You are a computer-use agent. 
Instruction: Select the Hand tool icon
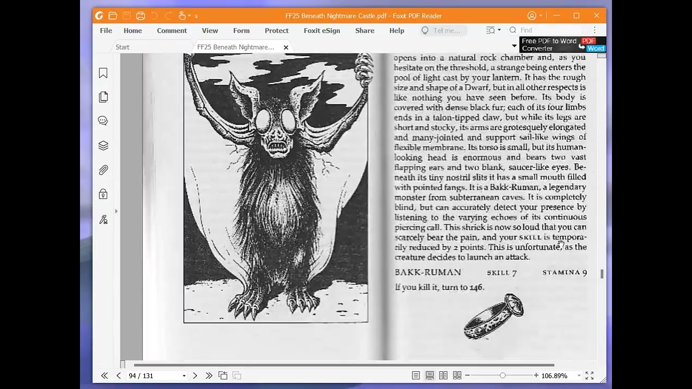(x=182, y=16)
